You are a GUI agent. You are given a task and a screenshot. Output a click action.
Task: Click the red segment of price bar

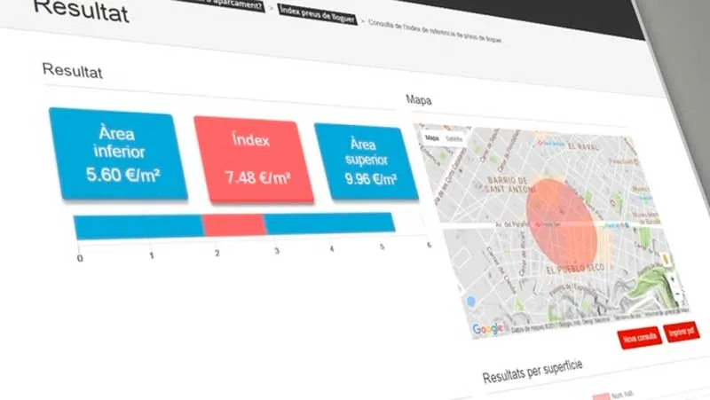point(234,225)
